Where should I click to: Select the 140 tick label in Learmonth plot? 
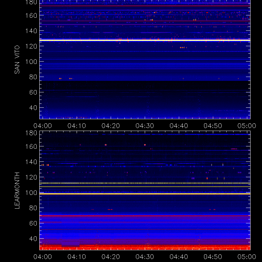pyautogui.click(x=31, y=162)
